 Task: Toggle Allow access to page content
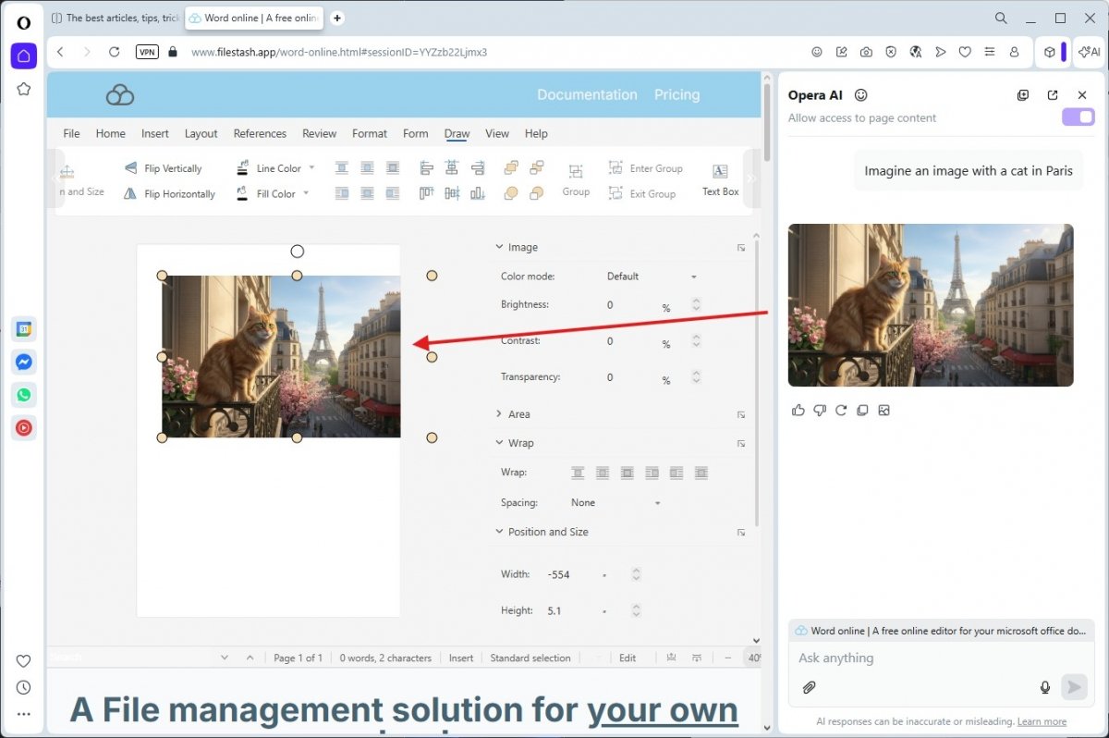tap(1078, 117)
